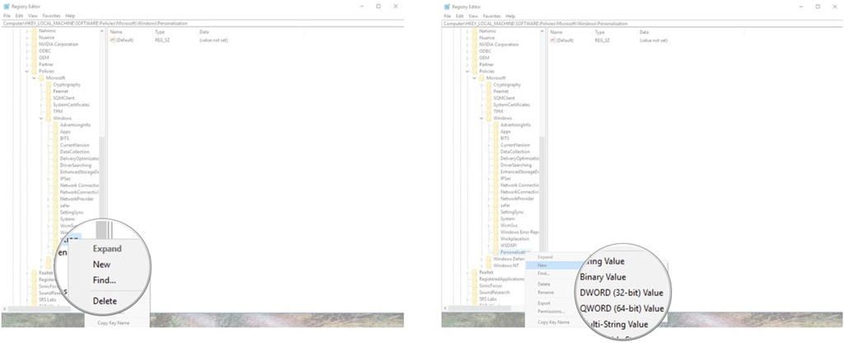Select DWORD (32-bit) Value in the New submenu
Screen dimensions: 844x343
click(x=621, y=293)
